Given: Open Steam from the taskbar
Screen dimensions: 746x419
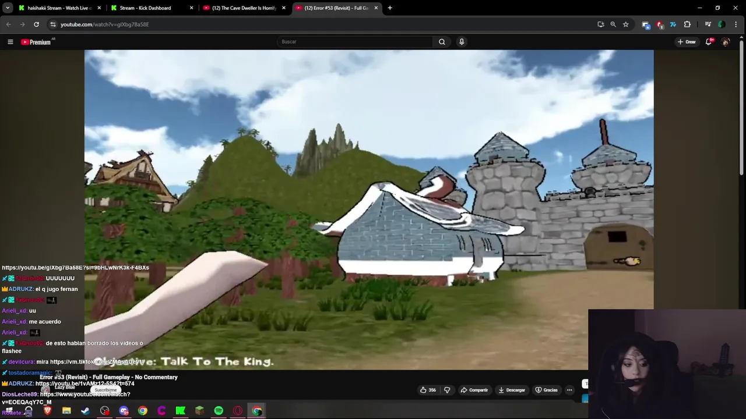Looking at the screenshot, I should coord(85,410).
